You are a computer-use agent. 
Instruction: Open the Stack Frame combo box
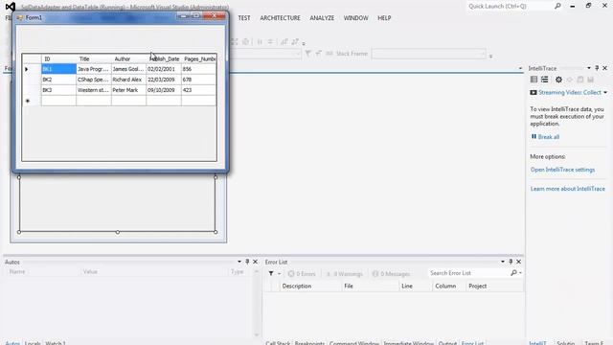coord(428,54)
